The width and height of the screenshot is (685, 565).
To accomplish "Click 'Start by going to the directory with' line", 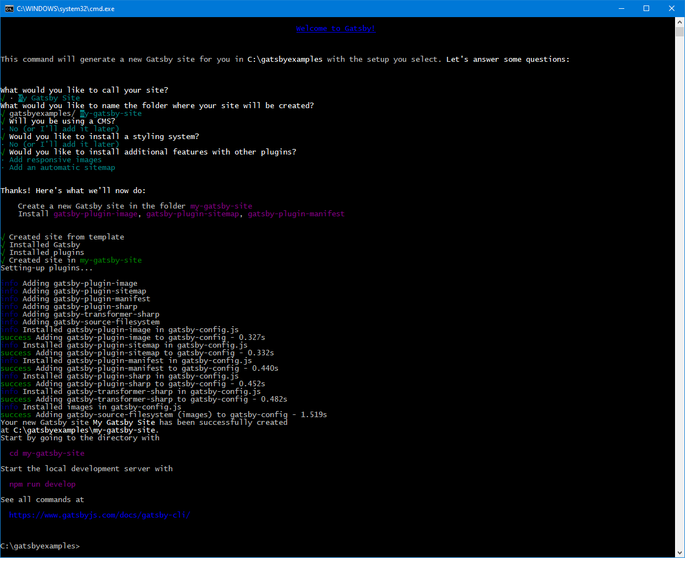I will pyautogui.click(x=80, y=438).
